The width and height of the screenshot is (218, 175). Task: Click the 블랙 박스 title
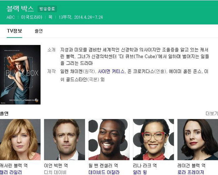(x=20, y=9)
